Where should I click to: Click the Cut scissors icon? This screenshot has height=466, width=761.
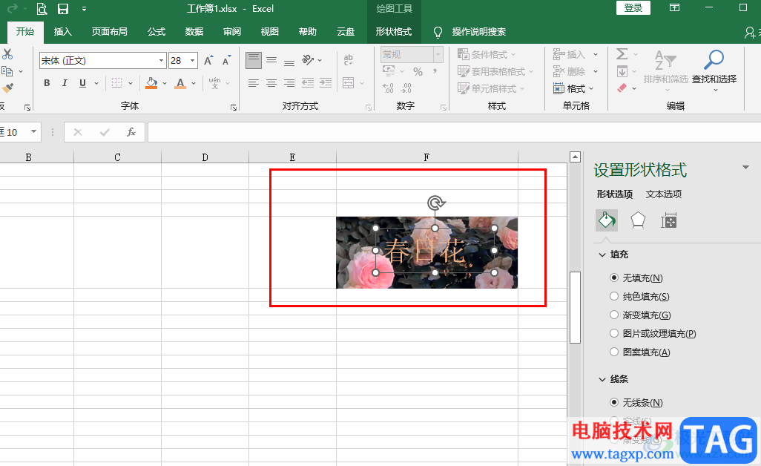(7, 54)
